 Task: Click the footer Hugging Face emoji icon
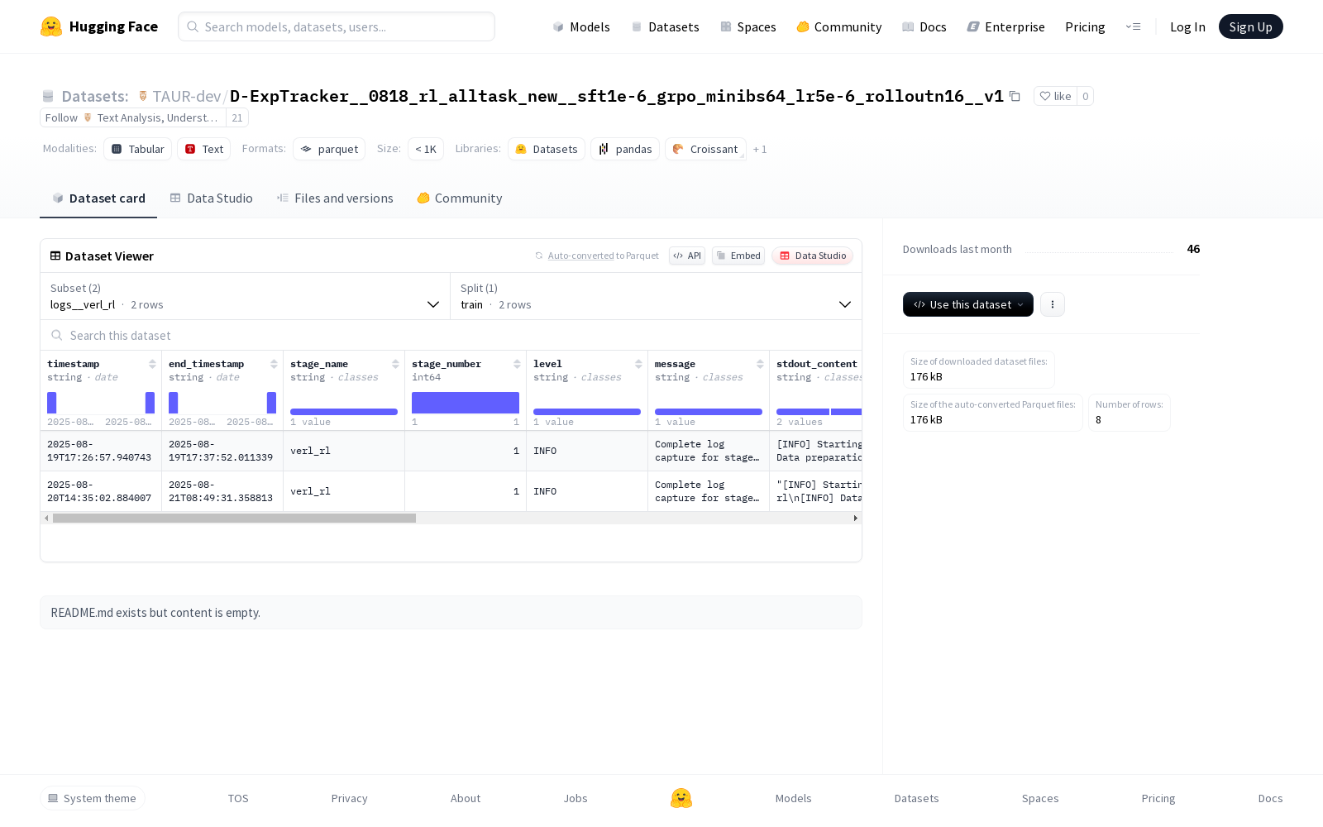tap(681, 798)
